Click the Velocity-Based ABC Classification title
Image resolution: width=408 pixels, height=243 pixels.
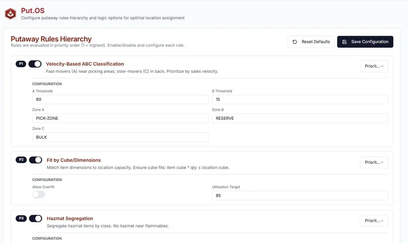tap(85, 64)
